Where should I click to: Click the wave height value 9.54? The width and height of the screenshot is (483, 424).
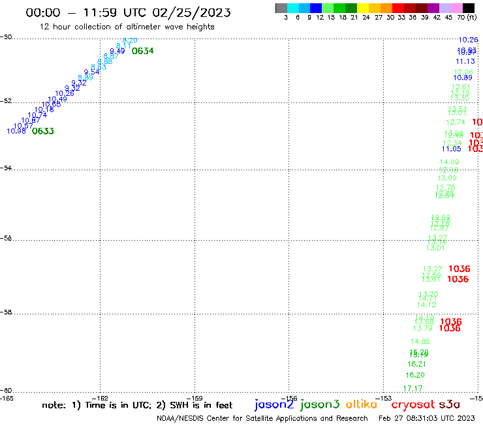[92, 72]
